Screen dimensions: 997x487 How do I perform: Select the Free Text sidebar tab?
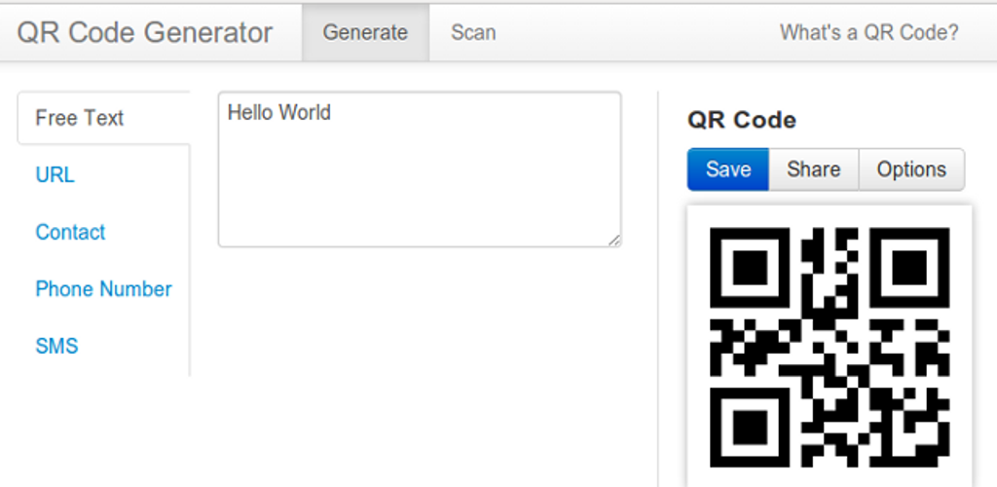[x=80, y=118]
